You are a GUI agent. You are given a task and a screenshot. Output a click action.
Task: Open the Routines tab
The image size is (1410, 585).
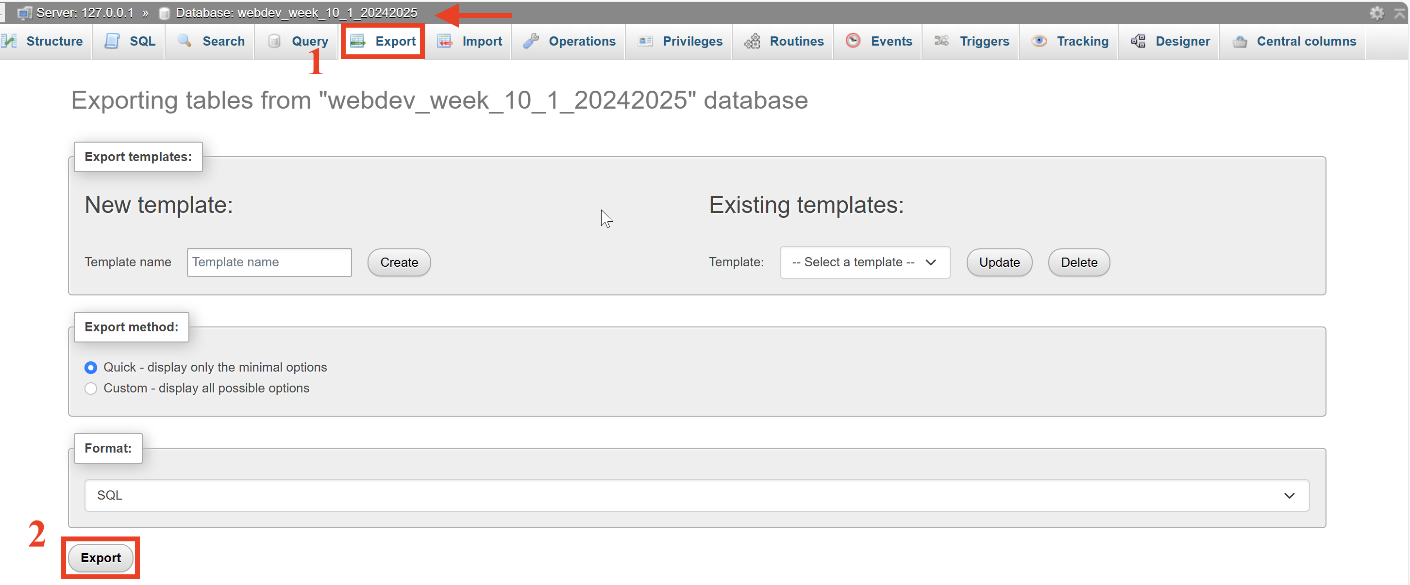pos(783,41)
